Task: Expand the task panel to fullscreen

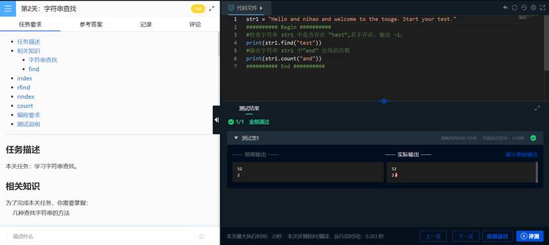Action: (x=212, y=9)
